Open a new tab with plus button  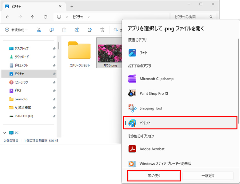tap(72, 6)
